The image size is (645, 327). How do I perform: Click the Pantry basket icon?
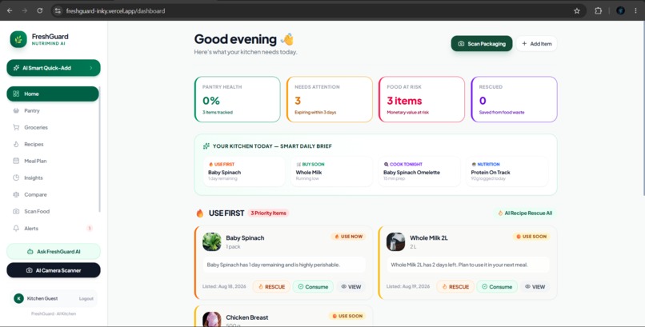click(x=16, y=110)
